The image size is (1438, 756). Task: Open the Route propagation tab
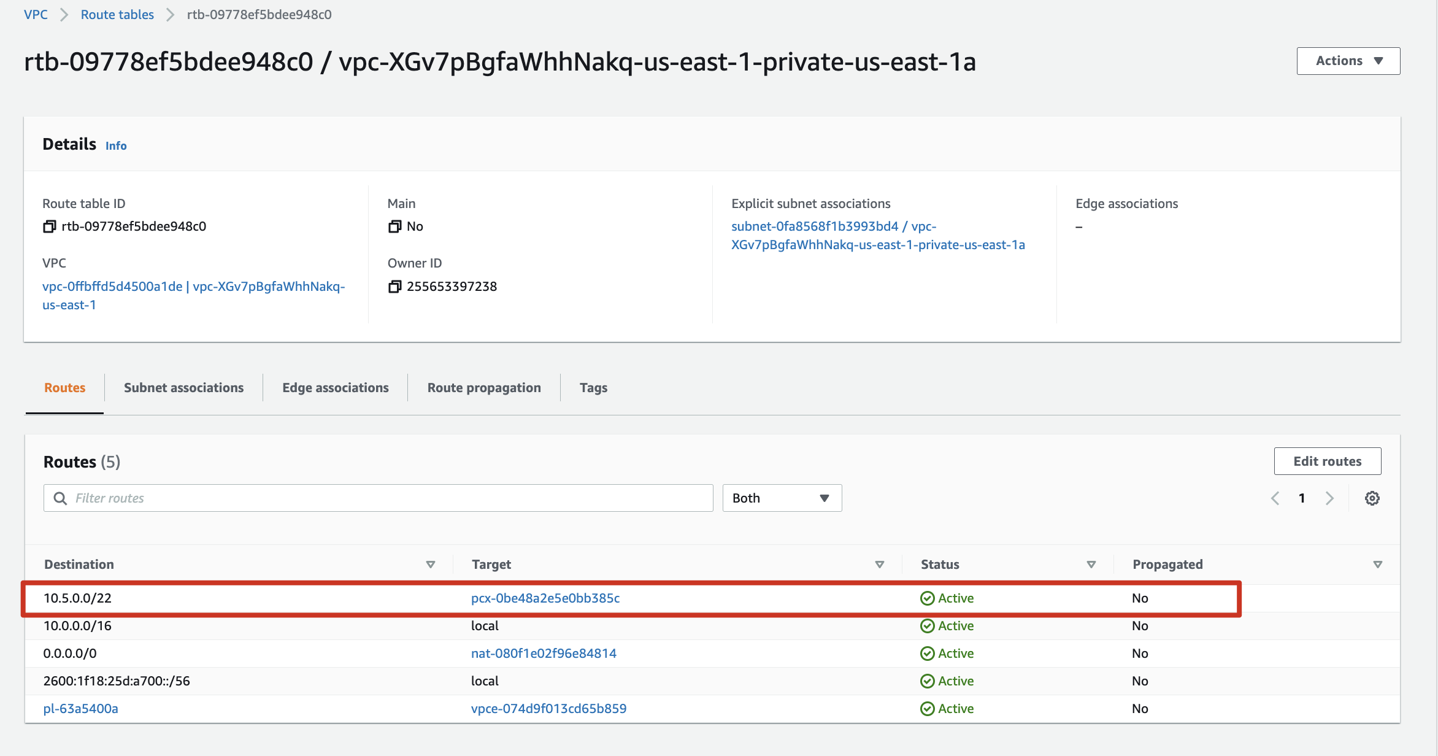484,388
